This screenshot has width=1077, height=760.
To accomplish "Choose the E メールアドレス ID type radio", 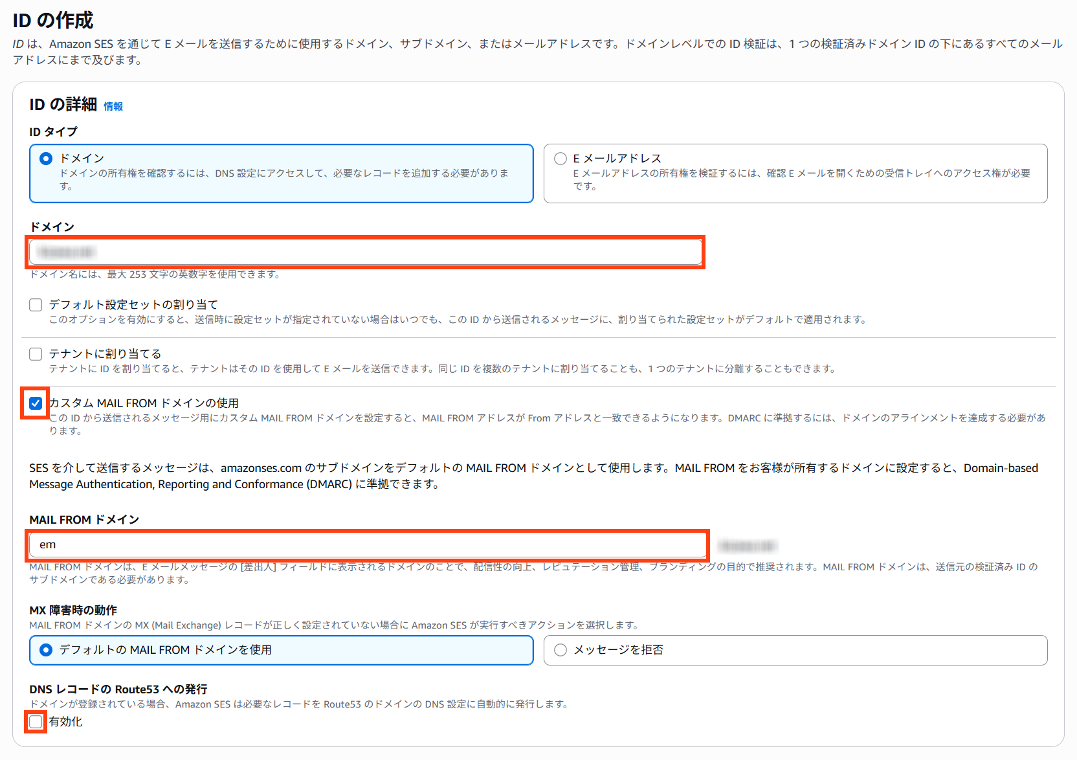I will [561, 159].
